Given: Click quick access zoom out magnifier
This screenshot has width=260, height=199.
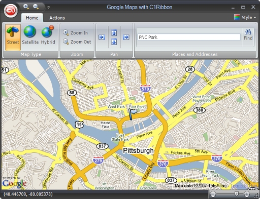Looking at the screenshot, I should pos(36,7).
